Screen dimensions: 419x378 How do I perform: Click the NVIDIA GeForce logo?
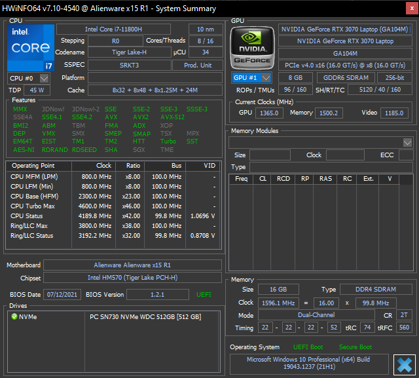tap(253, 47)
